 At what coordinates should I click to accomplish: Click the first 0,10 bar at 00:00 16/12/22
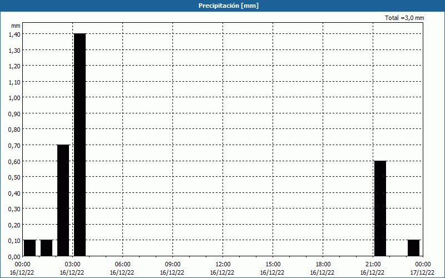click(30, 248)
